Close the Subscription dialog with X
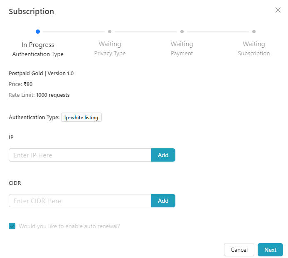288x258 pixels. coord(278,10)
